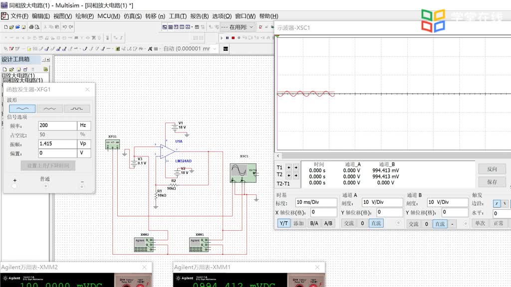Enable Y/T display mode
511x287 pixels.
[283, 223]
